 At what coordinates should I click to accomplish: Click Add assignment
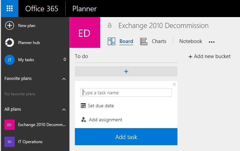(x=106, y=120)
